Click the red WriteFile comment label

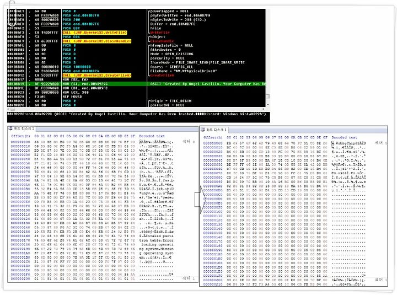pos(160,33)
